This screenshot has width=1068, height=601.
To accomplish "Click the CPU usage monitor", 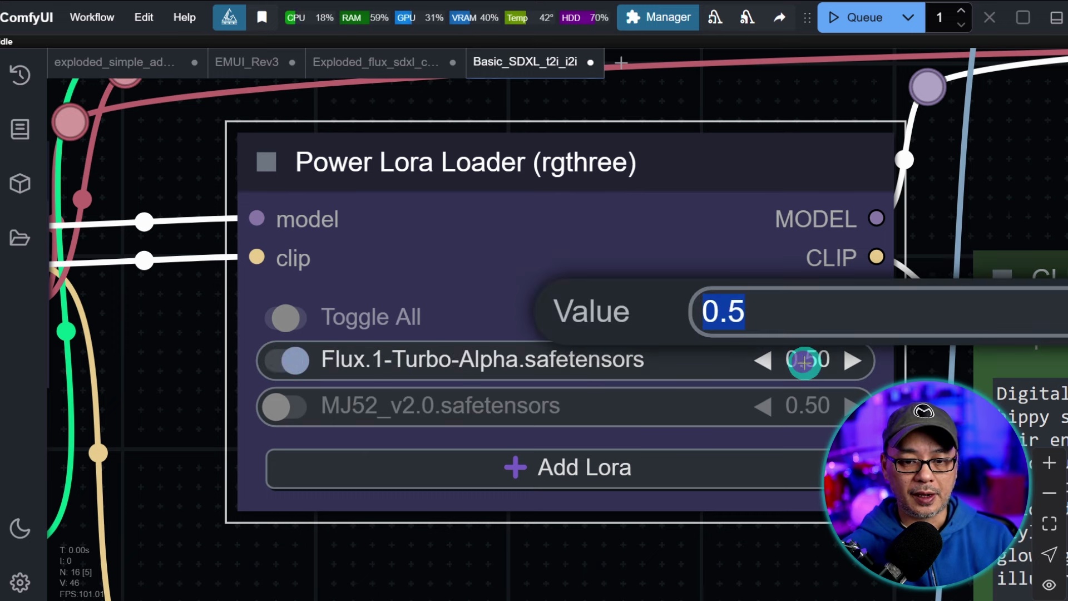I will pos(309,18).
